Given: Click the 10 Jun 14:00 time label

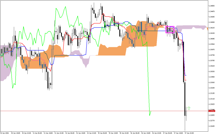Looking at the screenshot, I should click(16, 133).
